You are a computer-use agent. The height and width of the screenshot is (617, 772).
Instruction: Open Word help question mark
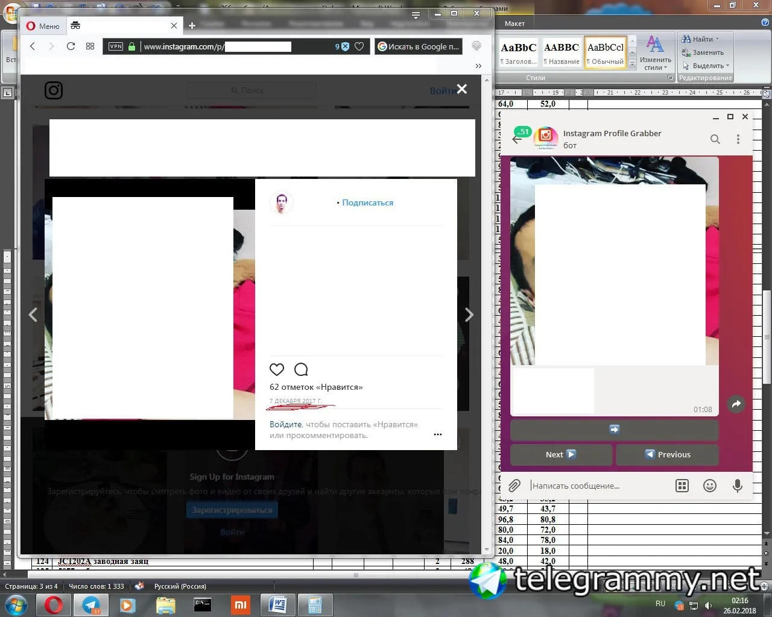point(765,23)
